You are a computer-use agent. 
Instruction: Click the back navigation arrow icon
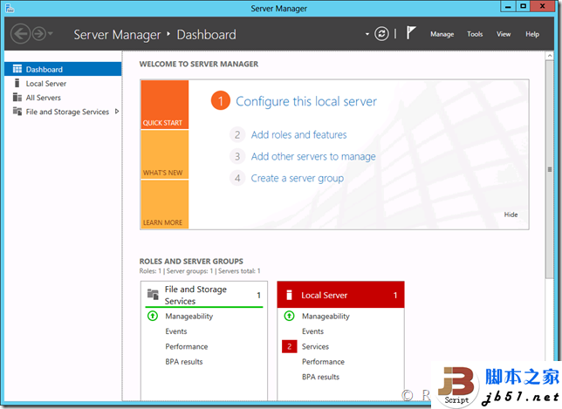(21, 34)
